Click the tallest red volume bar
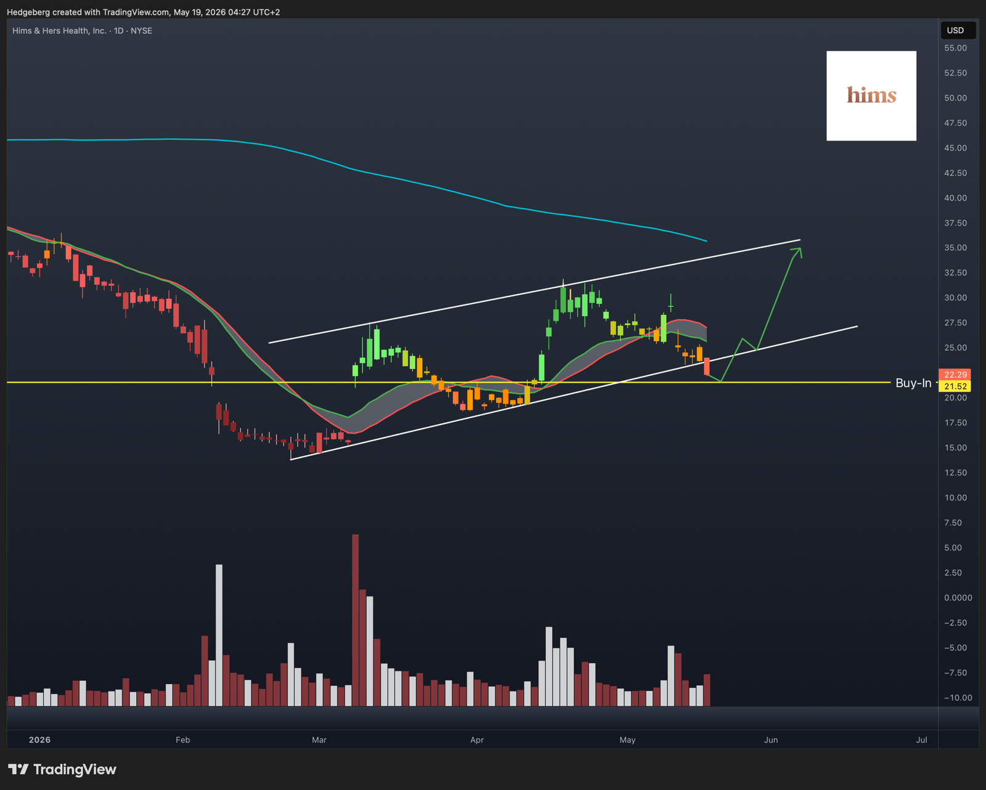Image resolution: width=986 pixels, height=790 pixels. (x=356, y=620)
